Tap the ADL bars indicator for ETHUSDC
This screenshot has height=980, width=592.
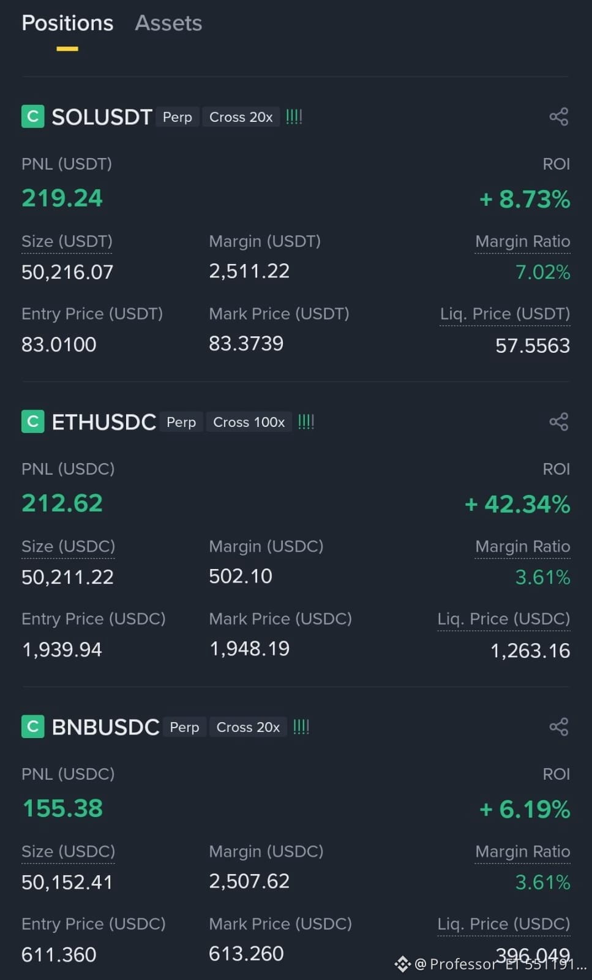[x=306, y=421]
